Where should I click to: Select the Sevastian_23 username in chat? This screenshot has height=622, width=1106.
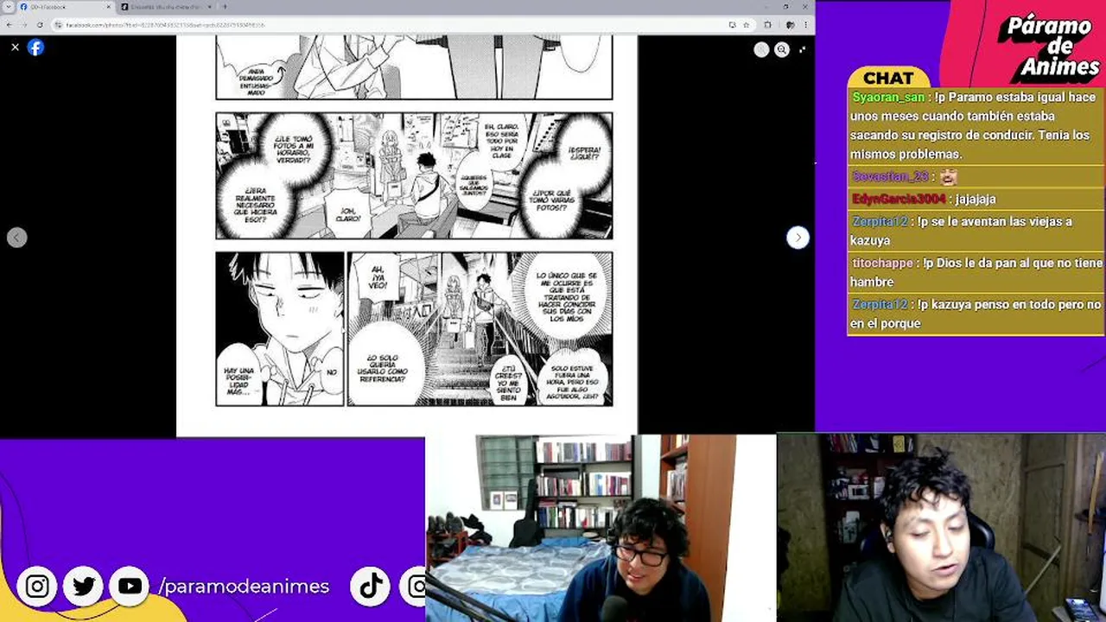coord(890,176)
